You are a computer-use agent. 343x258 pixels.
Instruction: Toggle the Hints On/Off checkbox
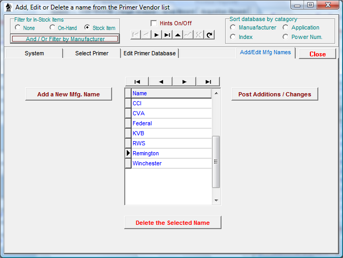154,23
